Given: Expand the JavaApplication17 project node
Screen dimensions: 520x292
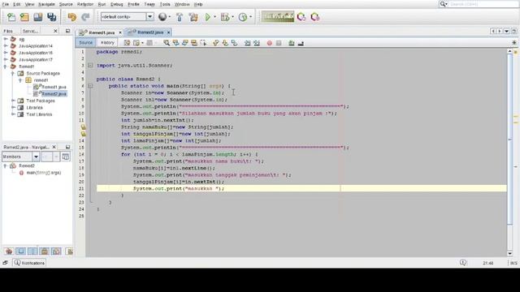Looking at the screenshot, I should tap(6, 59).
